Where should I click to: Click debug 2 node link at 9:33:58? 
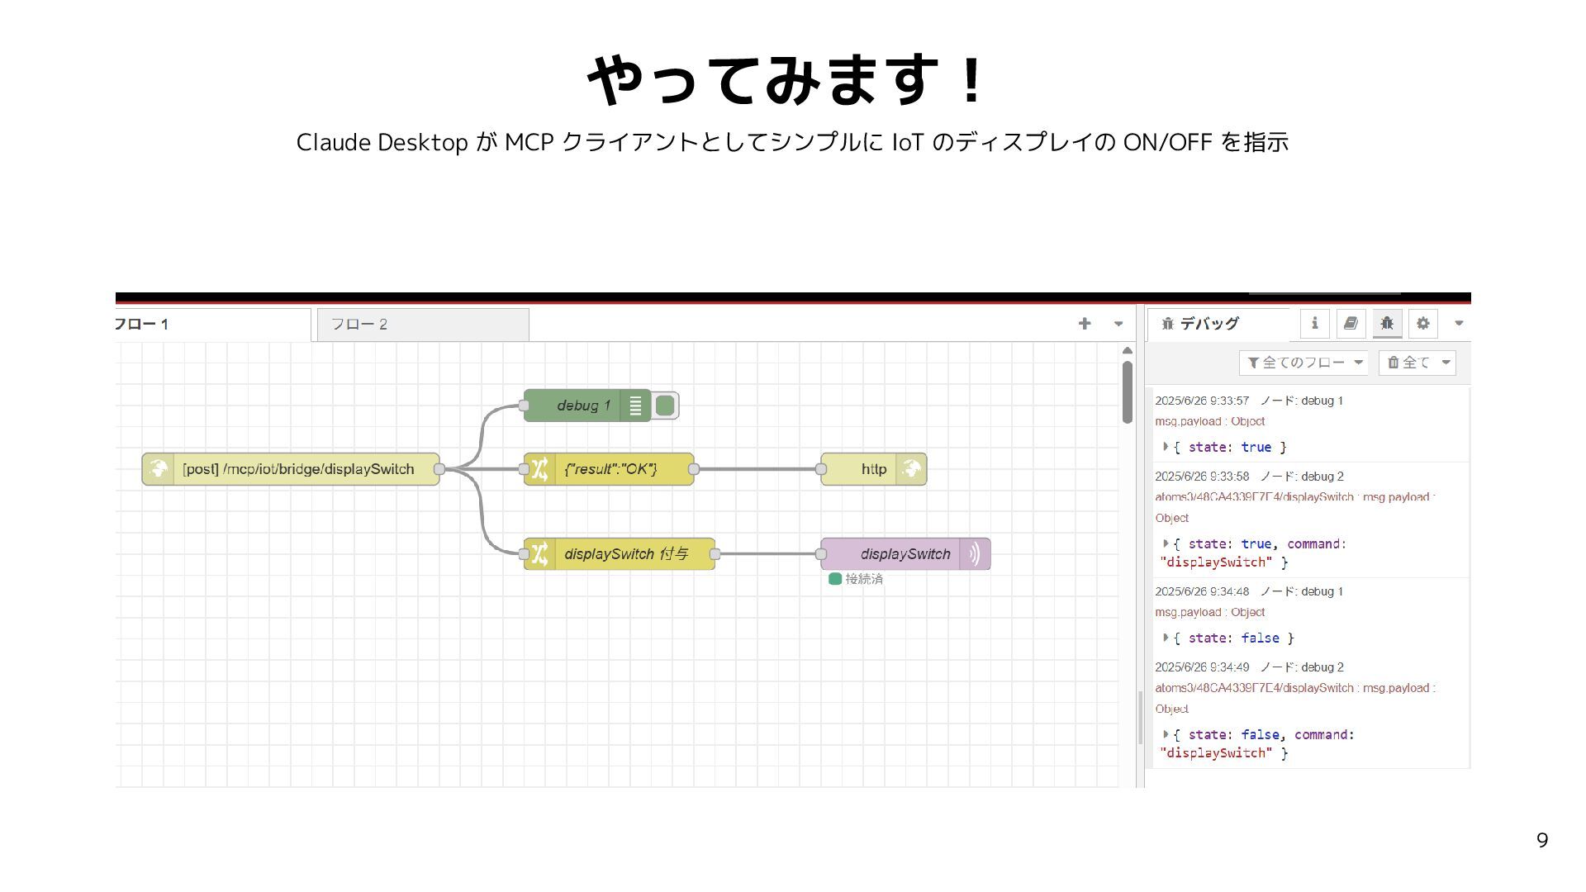[x=1302, y=477]
